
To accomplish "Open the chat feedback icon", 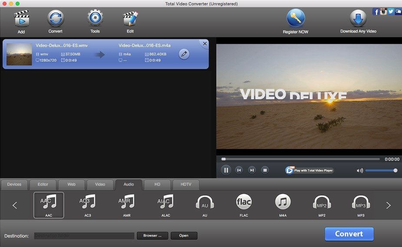I will click(399, 12).
